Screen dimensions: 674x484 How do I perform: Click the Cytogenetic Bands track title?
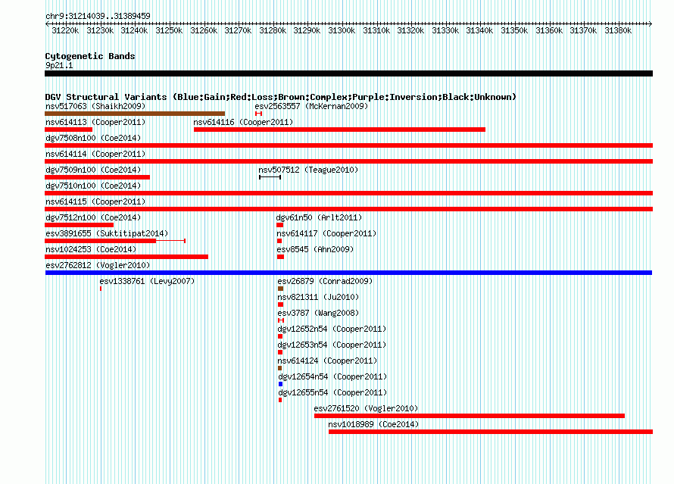[90, 56]
